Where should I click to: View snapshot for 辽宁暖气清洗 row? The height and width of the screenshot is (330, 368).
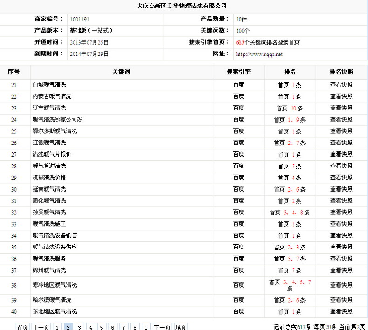coord(341,108)
